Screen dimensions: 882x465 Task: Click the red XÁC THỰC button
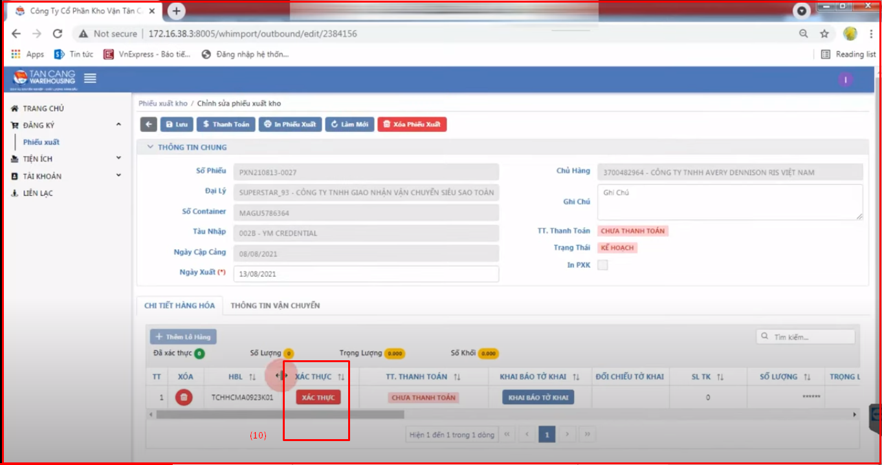(x=318, y=398)
